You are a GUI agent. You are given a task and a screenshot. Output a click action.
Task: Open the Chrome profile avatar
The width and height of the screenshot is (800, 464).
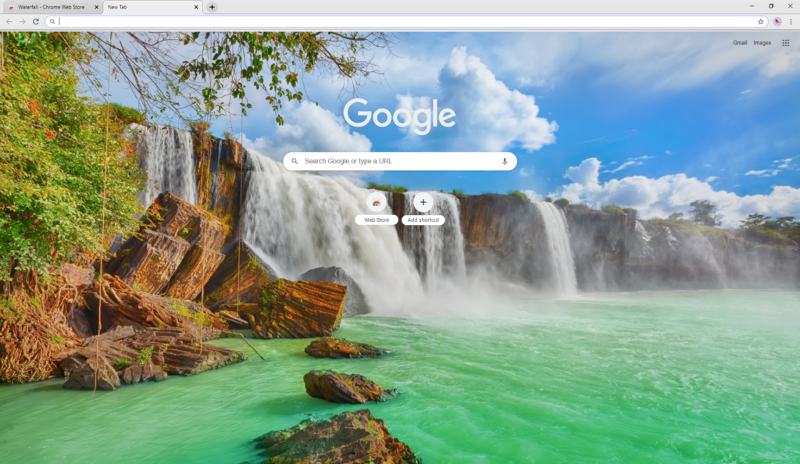(x=777, y=21)
